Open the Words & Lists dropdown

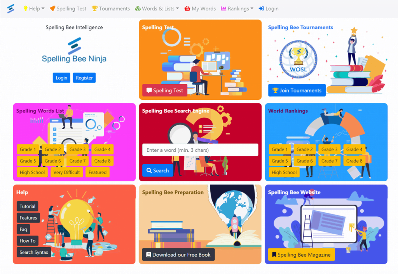click(x=157, y=9)
